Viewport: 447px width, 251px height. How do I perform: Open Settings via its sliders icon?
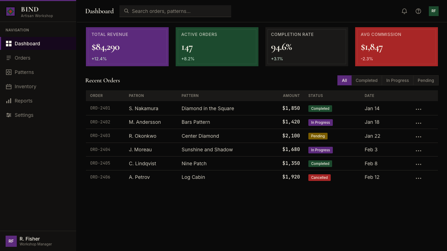(x=9, y=115)
